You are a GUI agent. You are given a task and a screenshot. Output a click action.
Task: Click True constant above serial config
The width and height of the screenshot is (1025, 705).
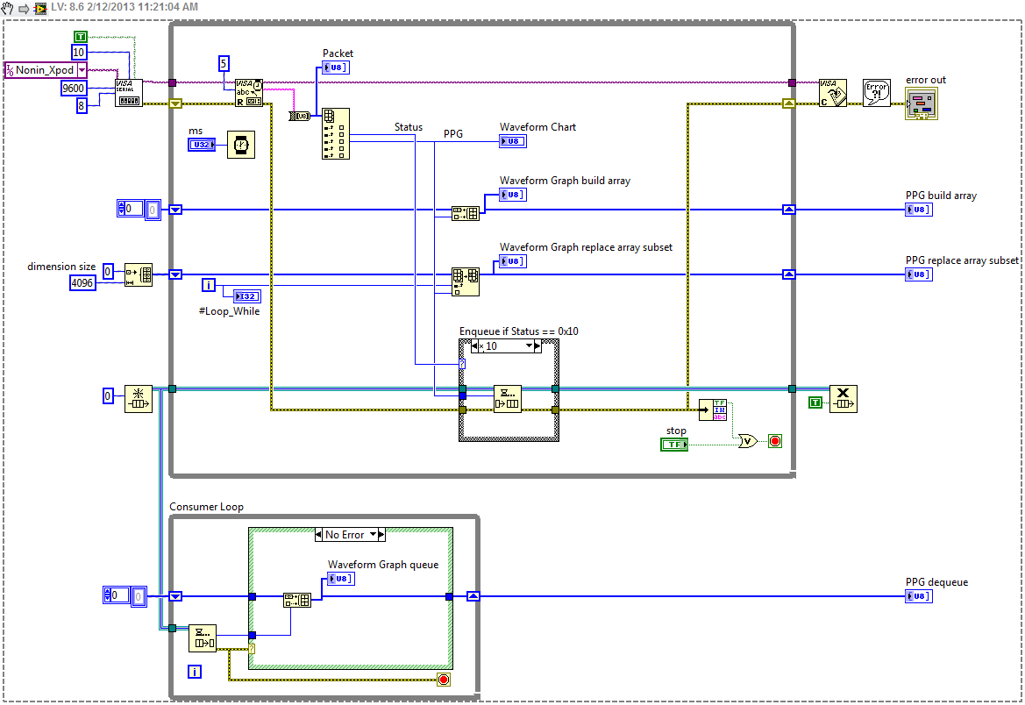pyautogui.click(x=81, y=37)
